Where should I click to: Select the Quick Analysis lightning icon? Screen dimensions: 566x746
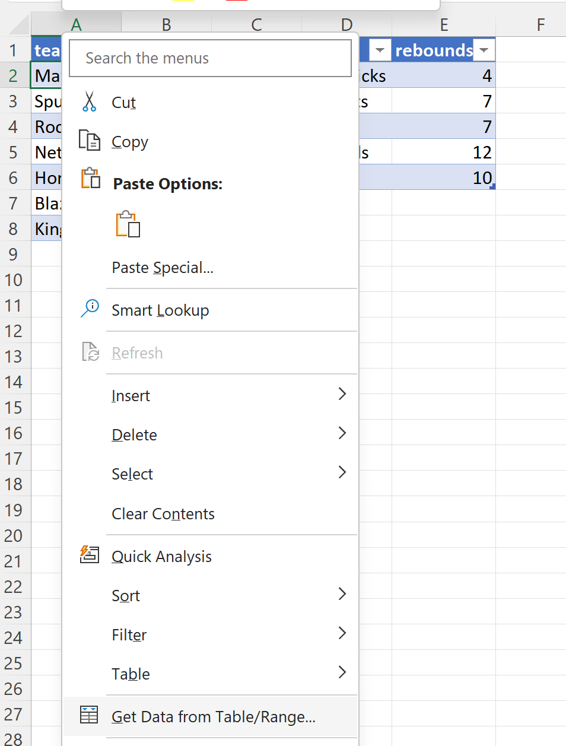pos(90,555)
